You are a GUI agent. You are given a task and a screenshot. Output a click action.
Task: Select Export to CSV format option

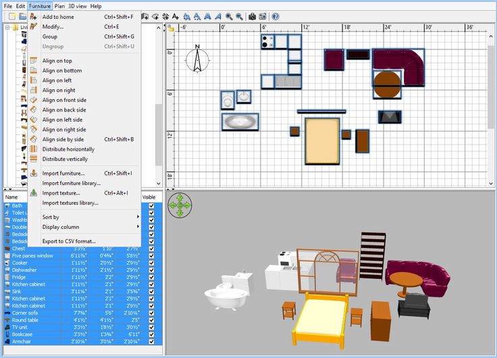(x=69, y=241)
